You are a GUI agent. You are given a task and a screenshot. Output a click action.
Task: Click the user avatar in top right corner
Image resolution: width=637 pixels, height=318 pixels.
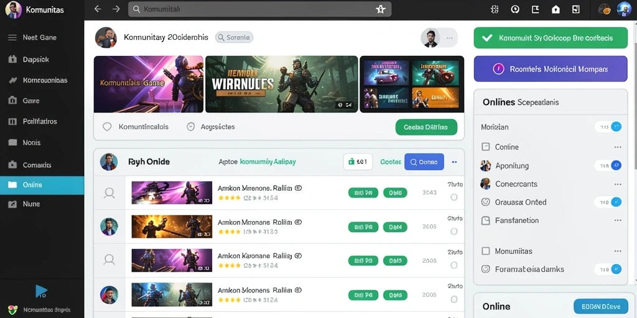click(x=623, y=9)
